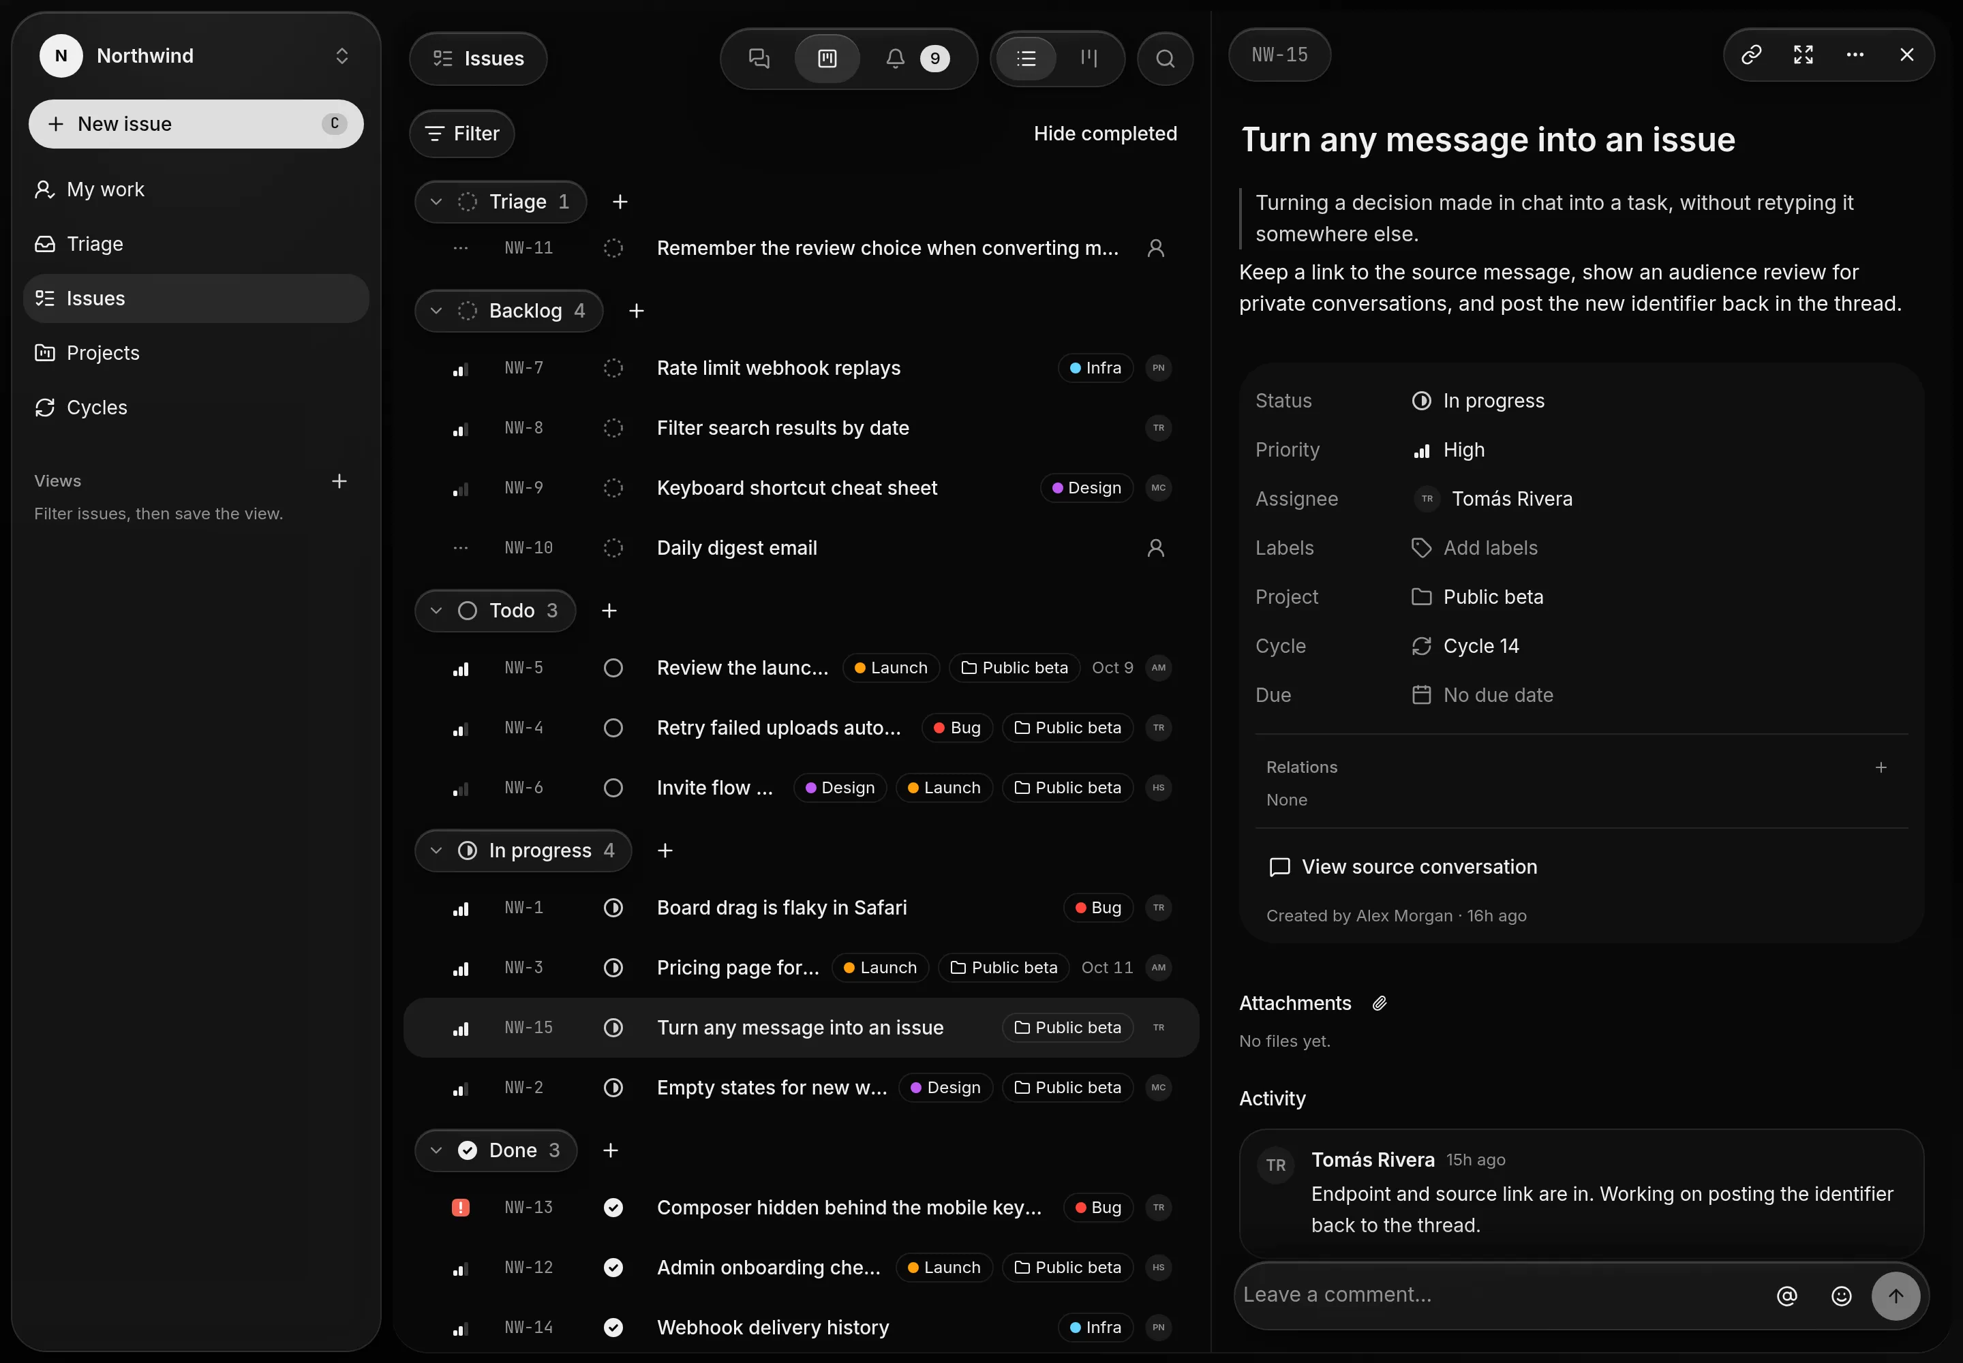Screen dimensions: 1963x1363
Task: Open the search magnifier button
Action: point(1165,58)
